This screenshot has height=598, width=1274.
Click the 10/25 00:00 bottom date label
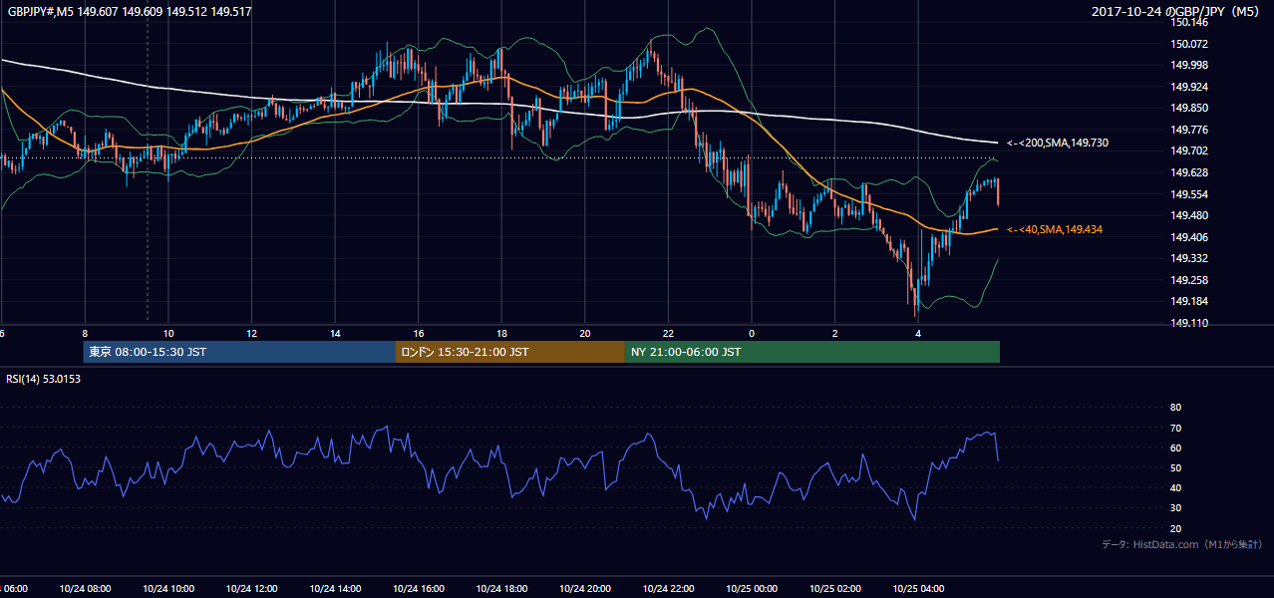pyautogui.click(x=752, y=589)
